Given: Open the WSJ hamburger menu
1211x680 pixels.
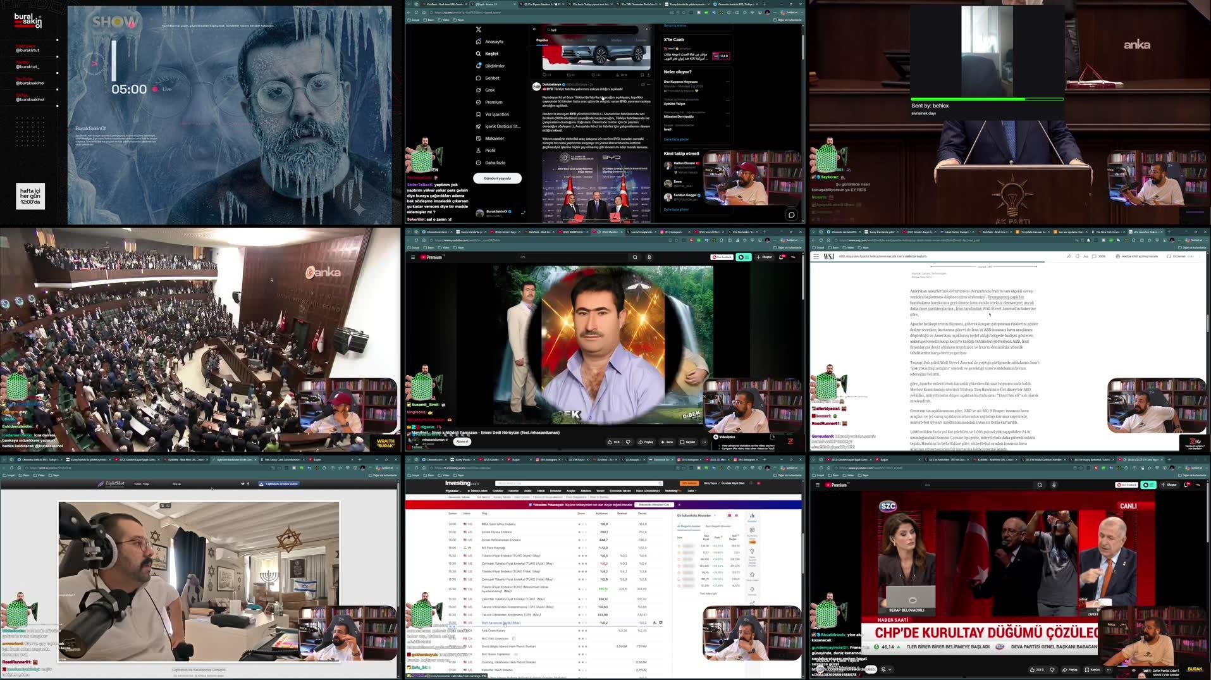Looking at the screenshot, I should 816,256.
